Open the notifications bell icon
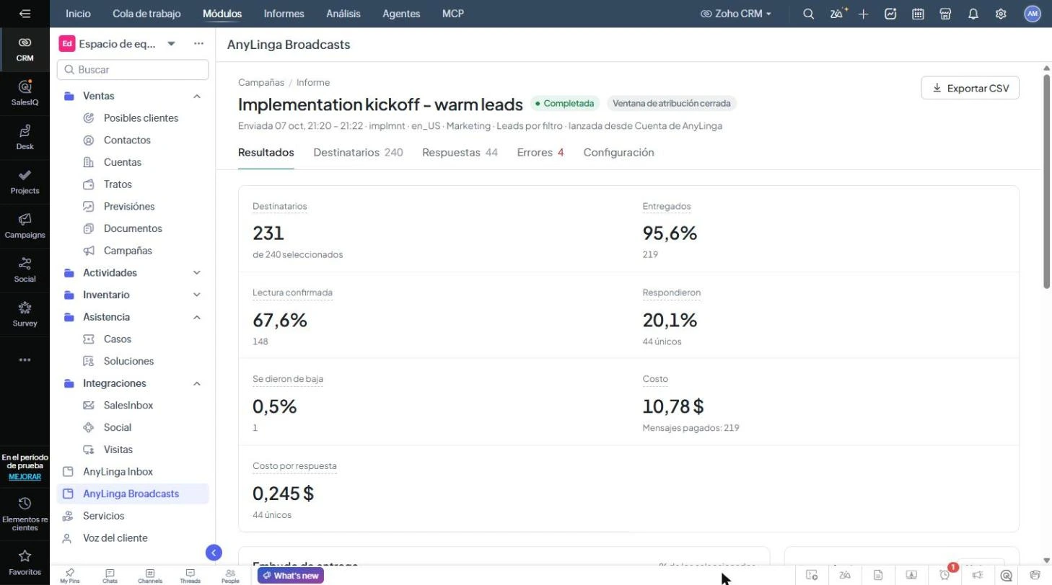This screenshot has height=585, width=1052. coord(973,14)
